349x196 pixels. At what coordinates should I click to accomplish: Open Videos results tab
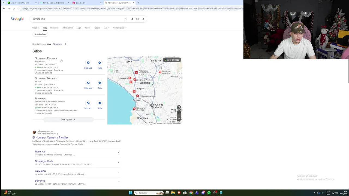coord(87,28)
